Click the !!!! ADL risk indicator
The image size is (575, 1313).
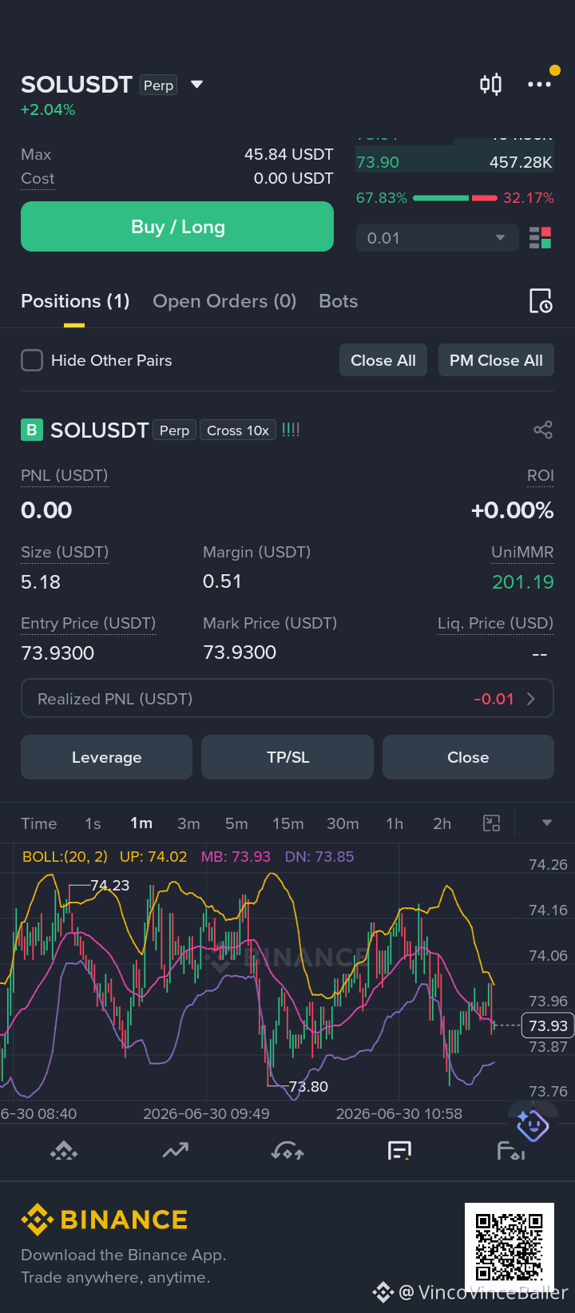(291, 430)
